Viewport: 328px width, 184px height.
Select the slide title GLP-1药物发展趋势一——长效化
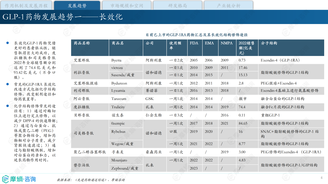63,17
